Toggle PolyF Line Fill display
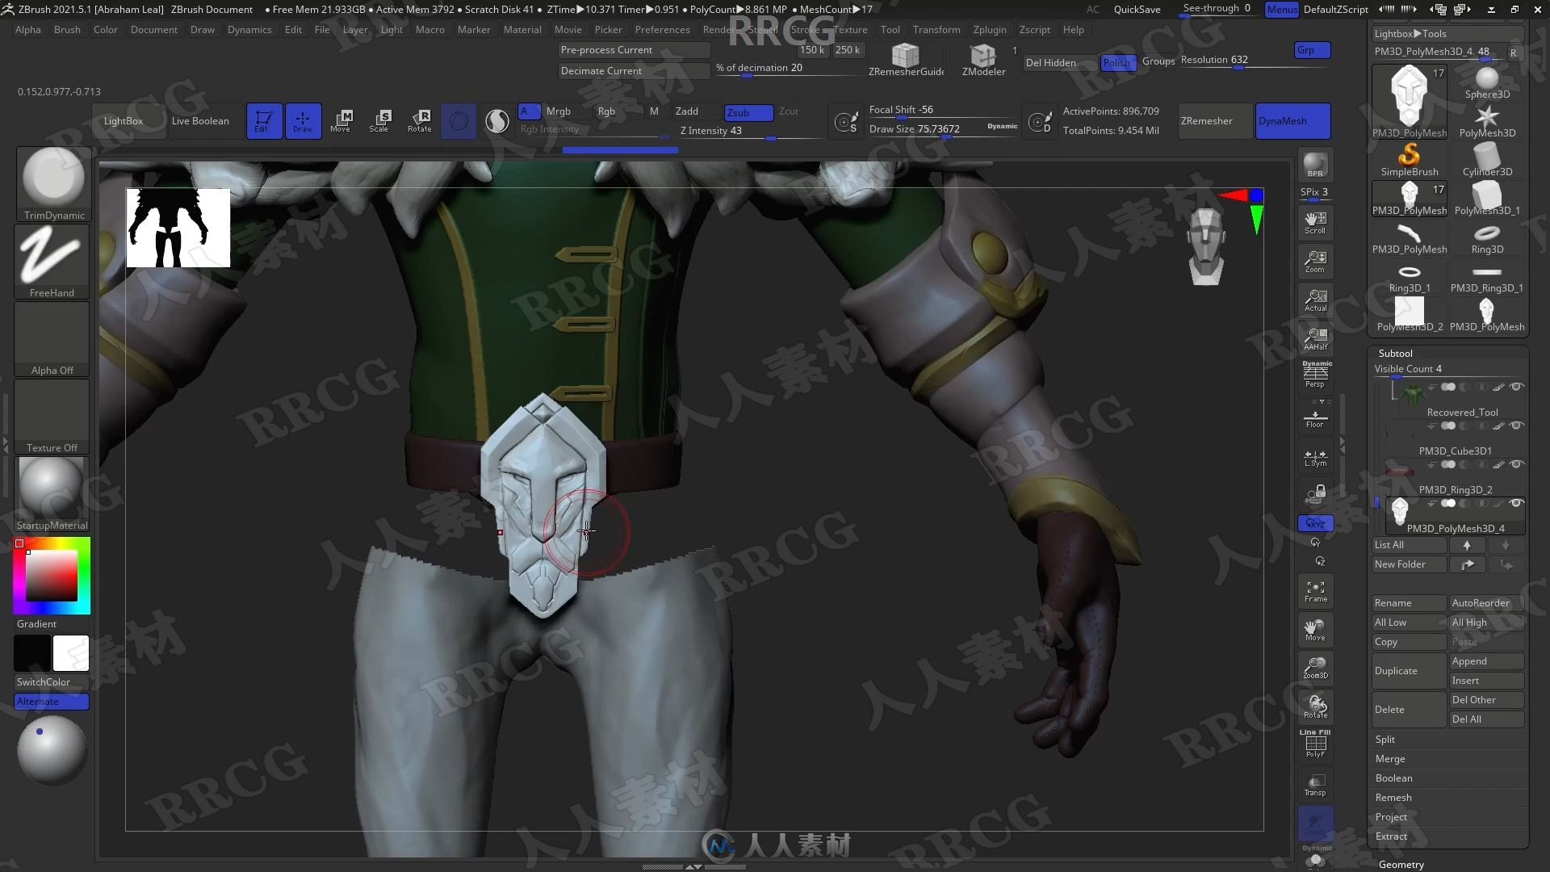Screen dimensions: 1550x872 (x=1315, y=744)
